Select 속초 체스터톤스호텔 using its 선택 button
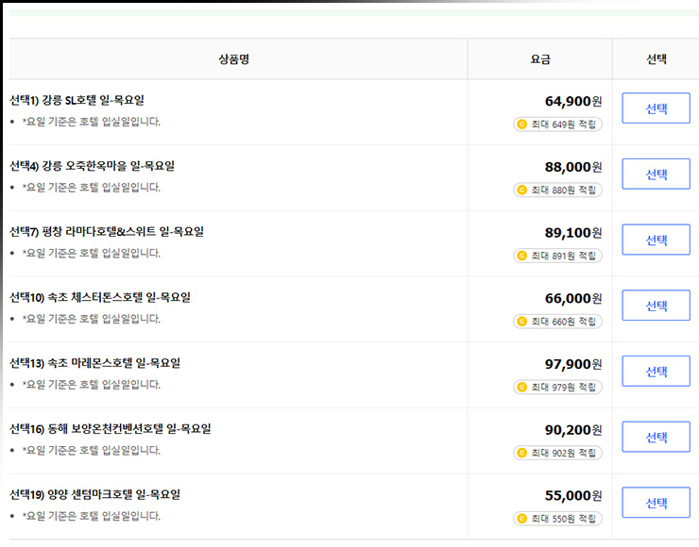699x547 pixels. tap(656, 306)
